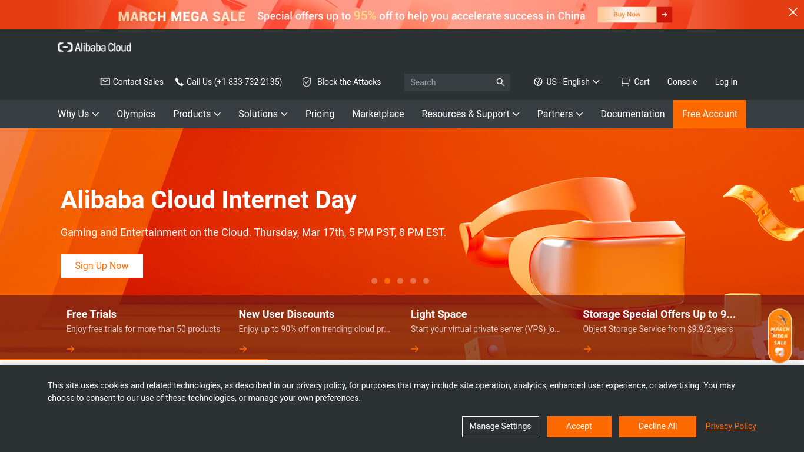Open Block the Attacks link
Viewport: 804px width, 452px height.
(349, 82)
